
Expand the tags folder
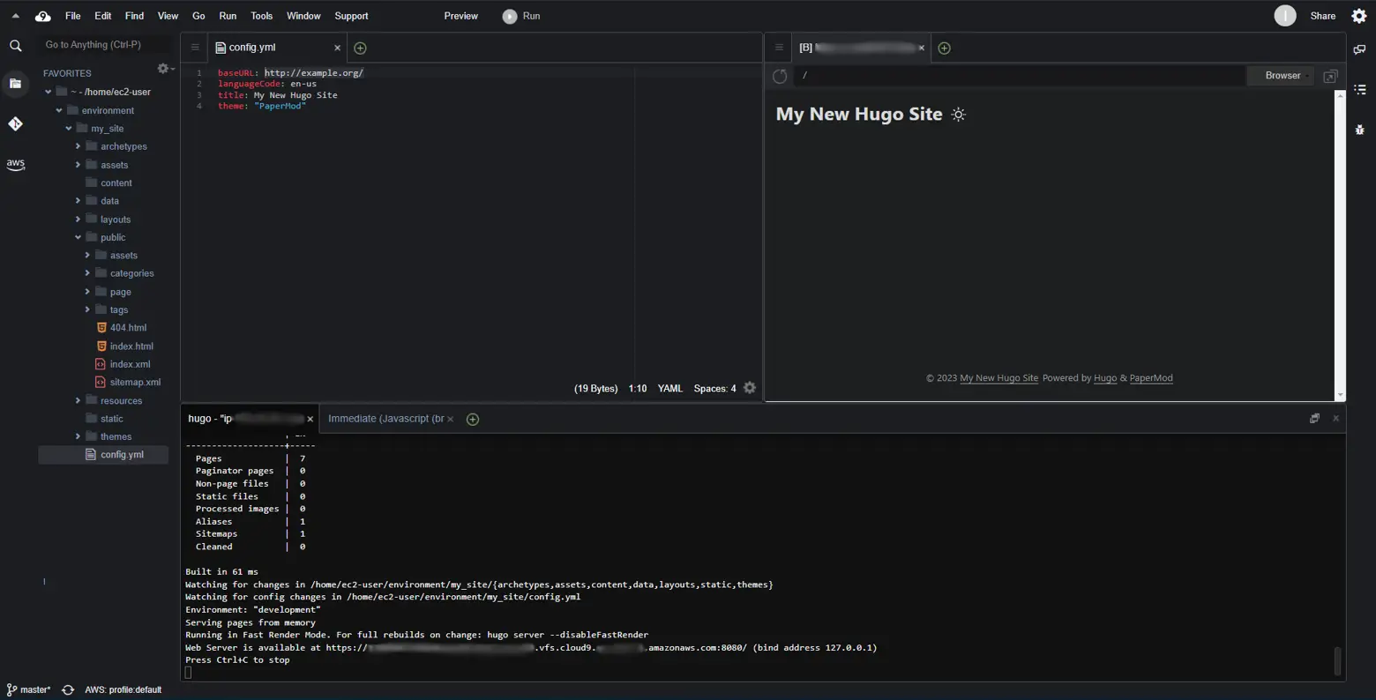[x=87, y=309]
